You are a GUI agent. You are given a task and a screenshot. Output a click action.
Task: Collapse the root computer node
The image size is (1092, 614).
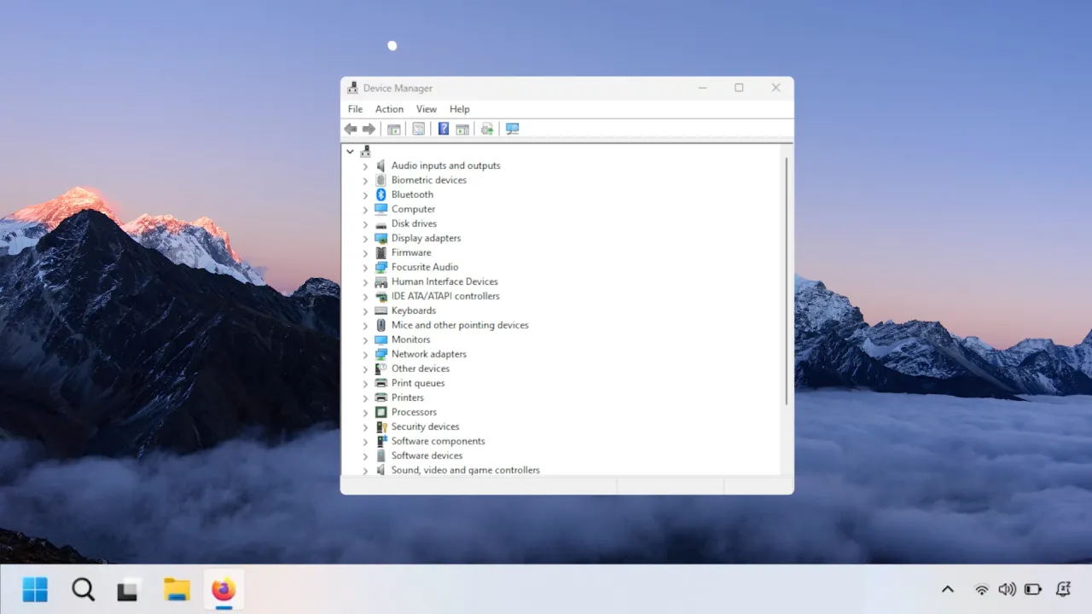[x=350, y=152]
